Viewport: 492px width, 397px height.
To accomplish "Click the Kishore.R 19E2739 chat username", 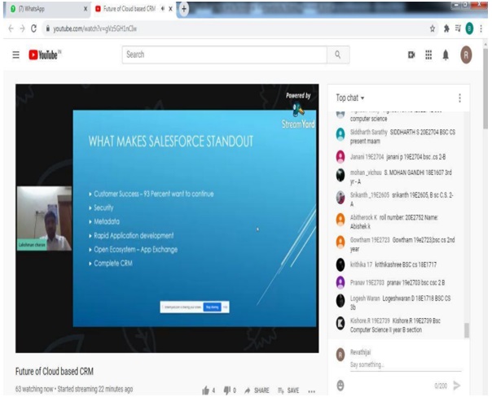I will pos(370,321).
